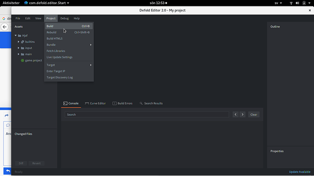Open Target Discovery Log
The height and width of the screenshot is (176, 314).
pyautogui.click(x=69, y=77)
